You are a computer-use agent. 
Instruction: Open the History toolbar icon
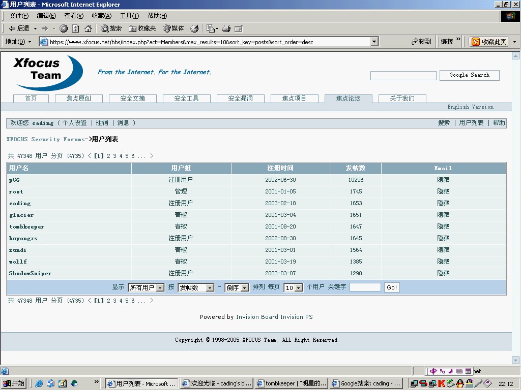pos(194,28)
